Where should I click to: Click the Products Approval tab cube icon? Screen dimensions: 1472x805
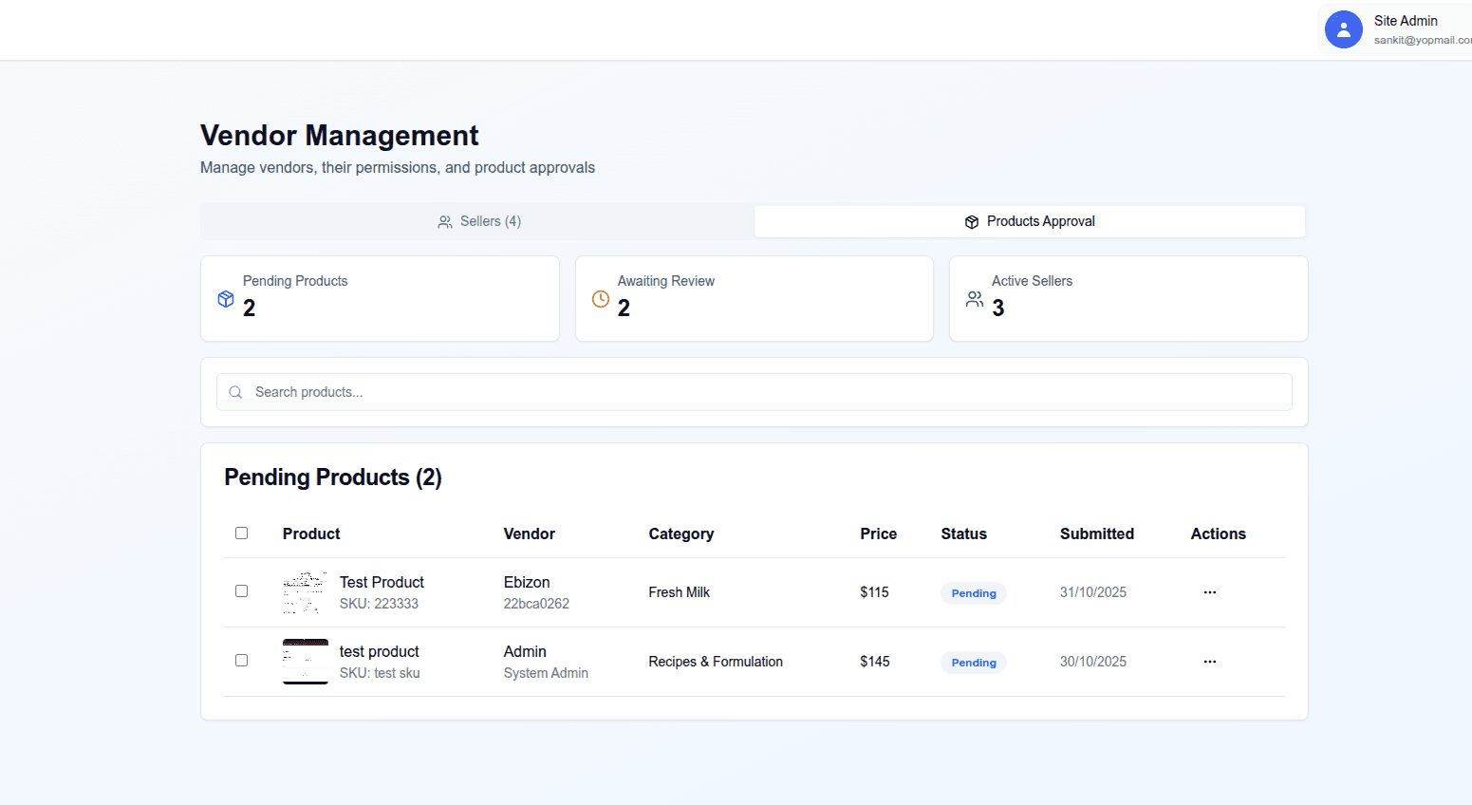[972, 222]
